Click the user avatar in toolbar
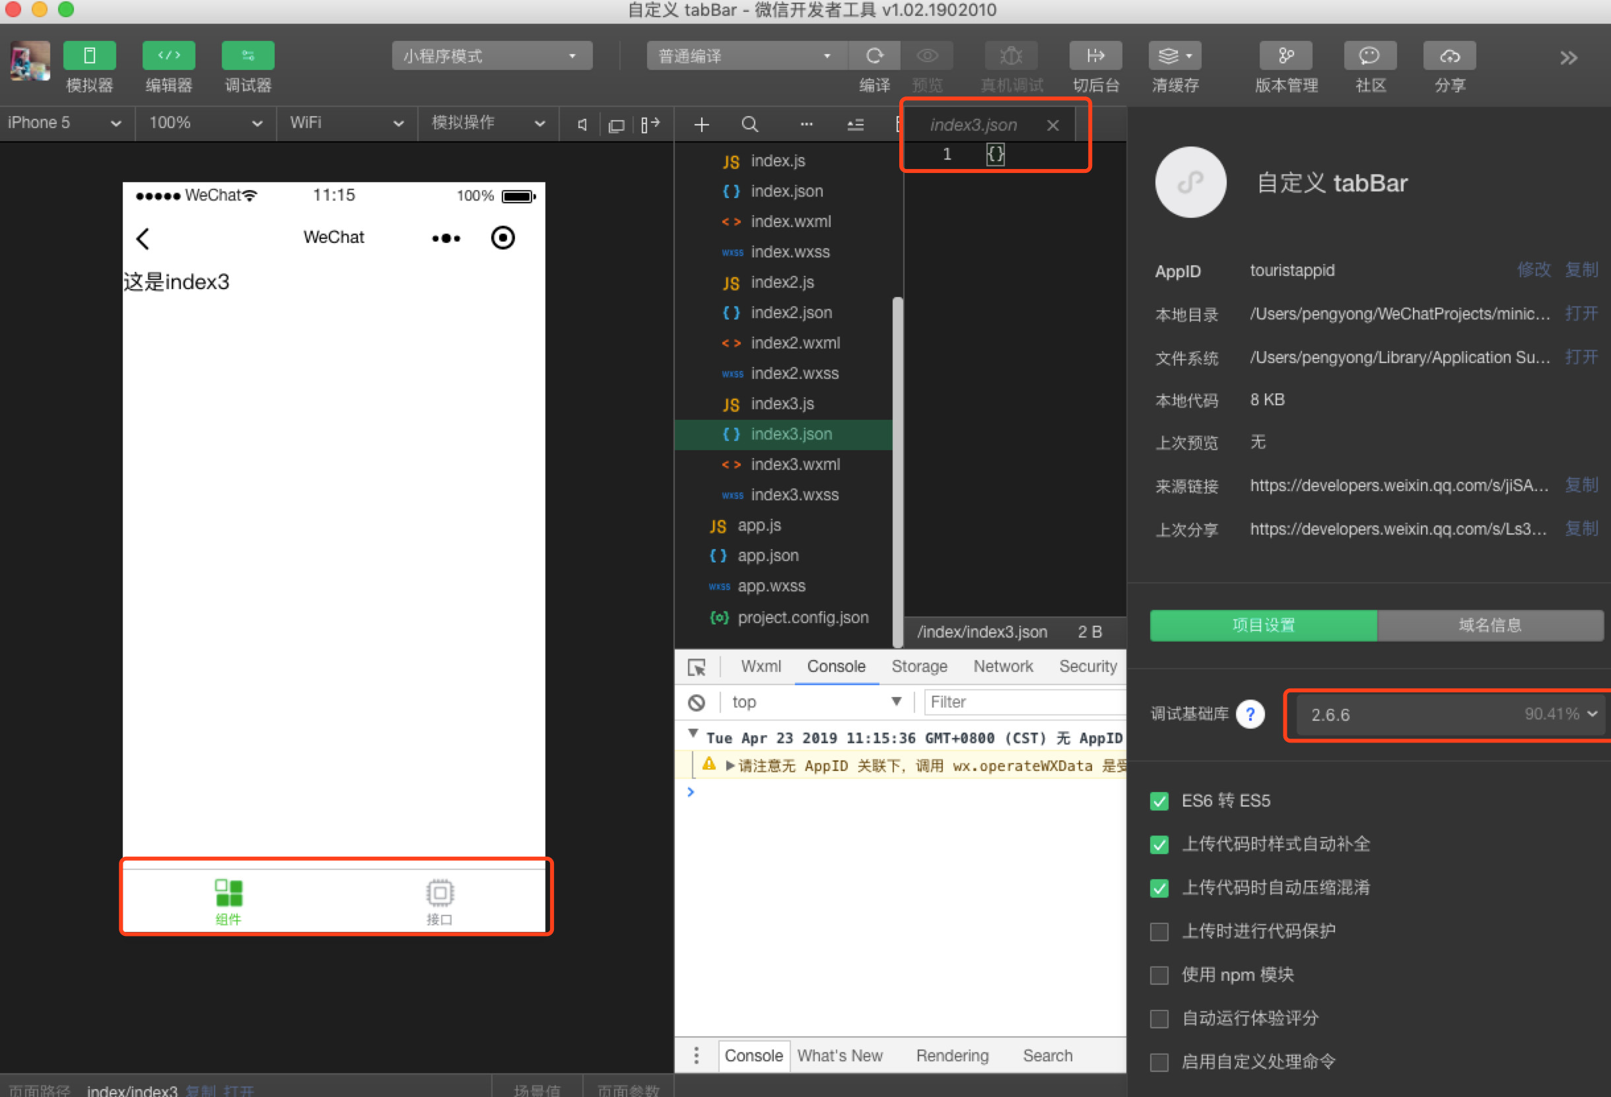The width and height of the screenshot is (1611, 1097). (x=30, y=60)
